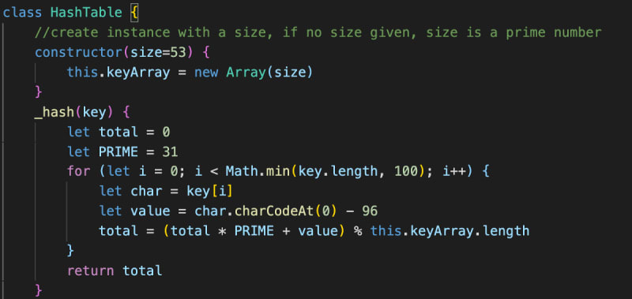Click the this.keyArray.length expression in modulo line
Image resolution: width=632 pixels, height=299 pixels.
pyautogui.click(x=450, y=231)
